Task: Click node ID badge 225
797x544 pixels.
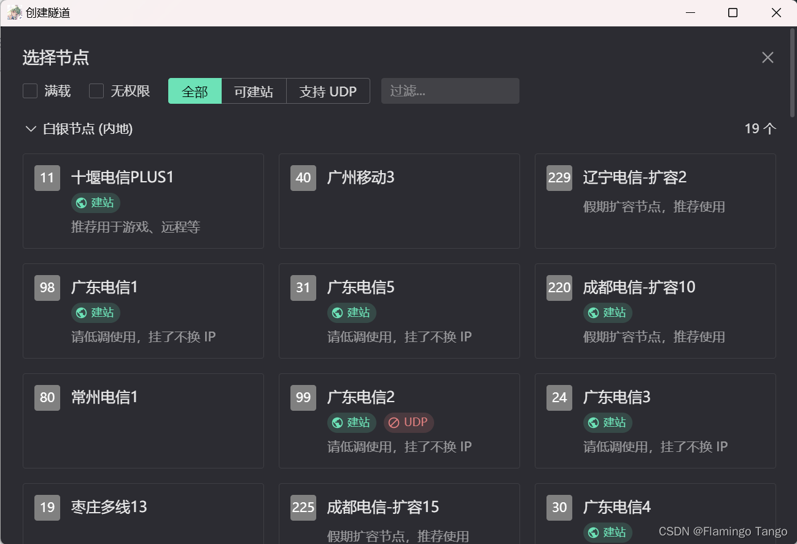Action: pyautogui.click(x=303, y=508)
